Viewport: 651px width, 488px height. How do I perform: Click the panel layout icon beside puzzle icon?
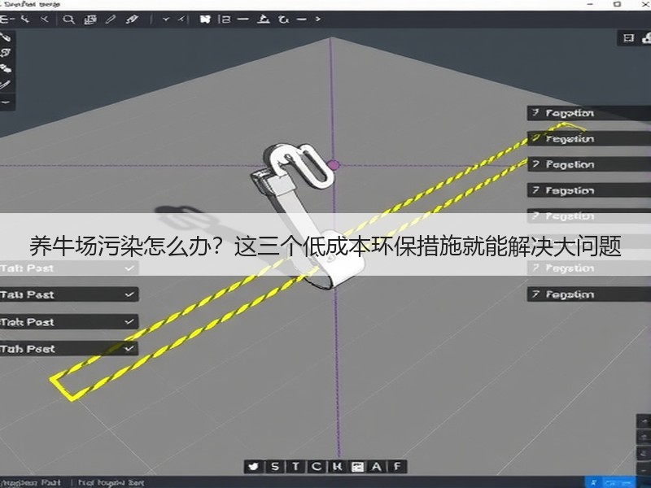point(225,19)
